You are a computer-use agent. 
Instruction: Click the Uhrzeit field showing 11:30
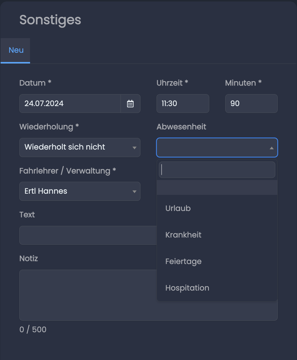(x=183, y=104)
